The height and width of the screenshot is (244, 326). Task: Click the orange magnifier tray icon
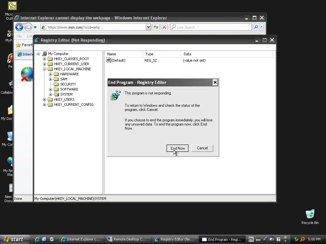point(302,239)
